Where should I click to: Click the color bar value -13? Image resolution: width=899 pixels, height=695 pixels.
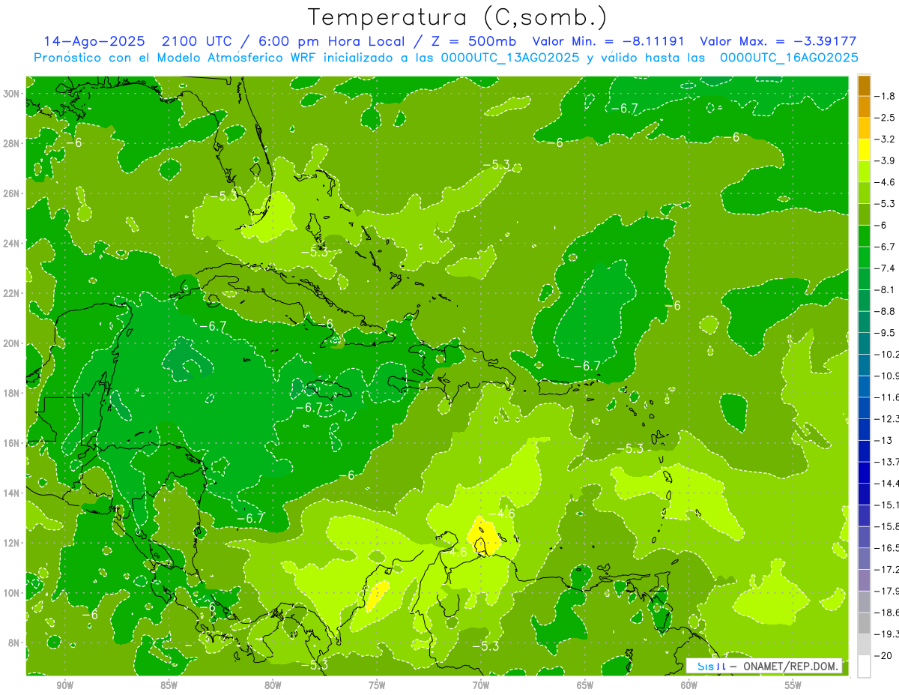(884, 440)
